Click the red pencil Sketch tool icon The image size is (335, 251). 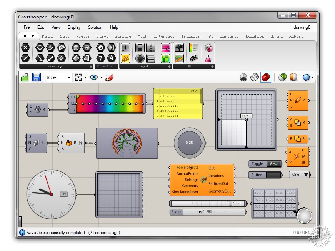109,78
